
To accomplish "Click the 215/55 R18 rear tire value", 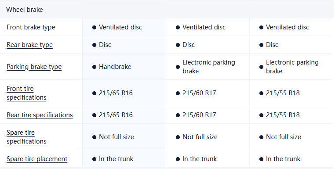I will click(283, 115).
